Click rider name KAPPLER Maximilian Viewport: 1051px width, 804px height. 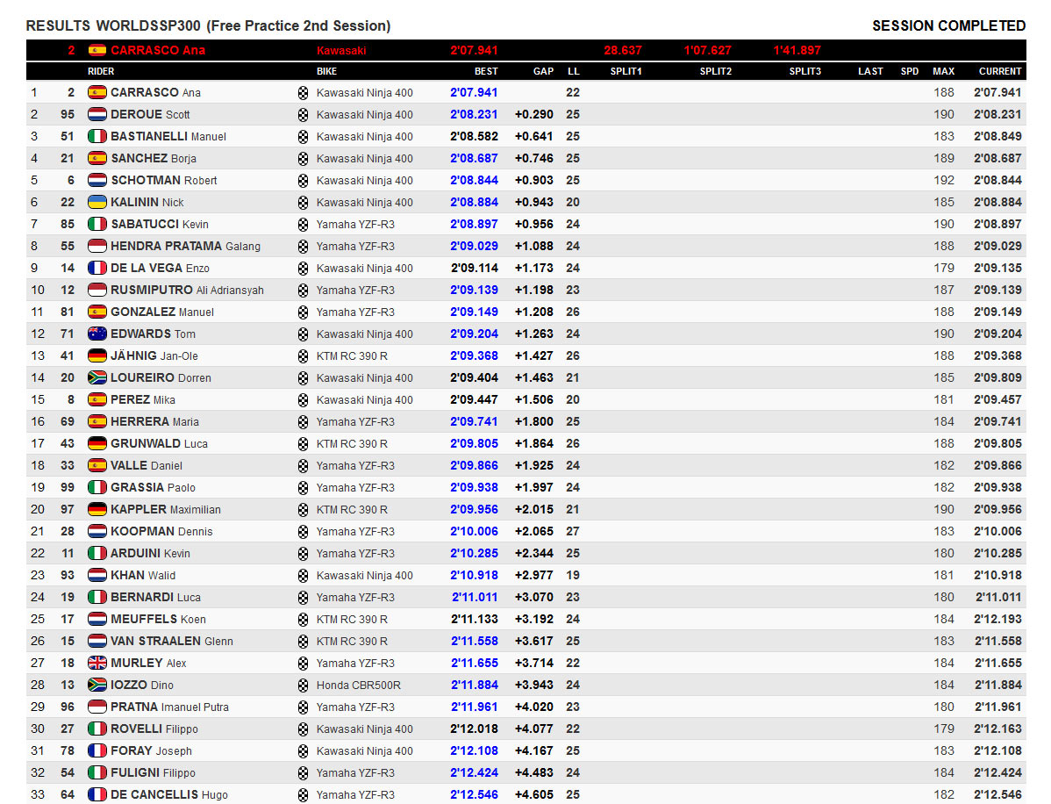[166, 510]
